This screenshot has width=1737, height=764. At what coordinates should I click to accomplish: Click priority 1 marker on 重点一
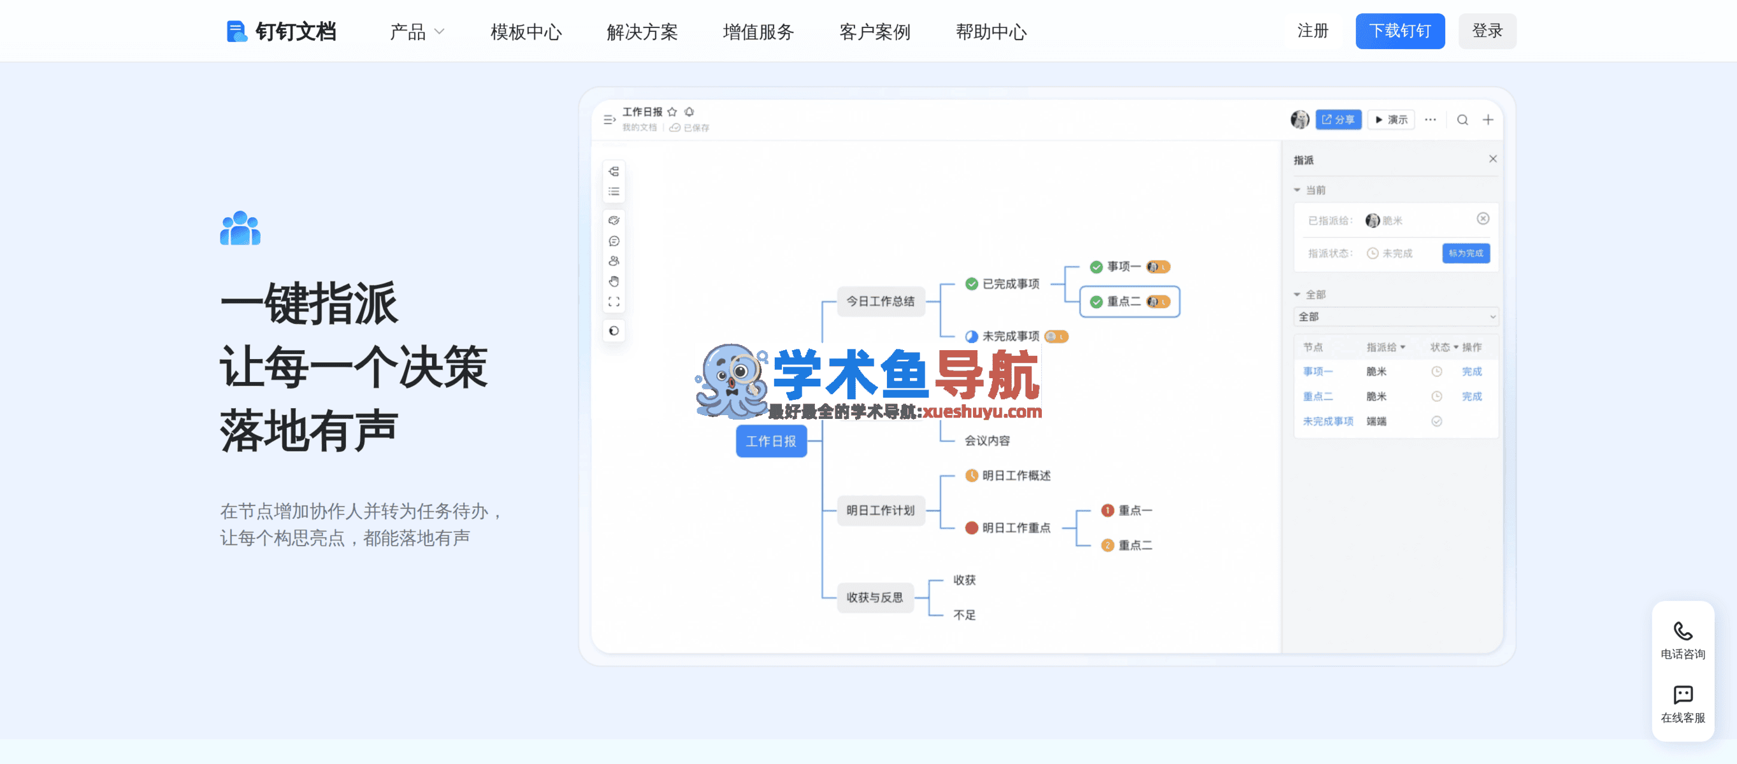1107,511
